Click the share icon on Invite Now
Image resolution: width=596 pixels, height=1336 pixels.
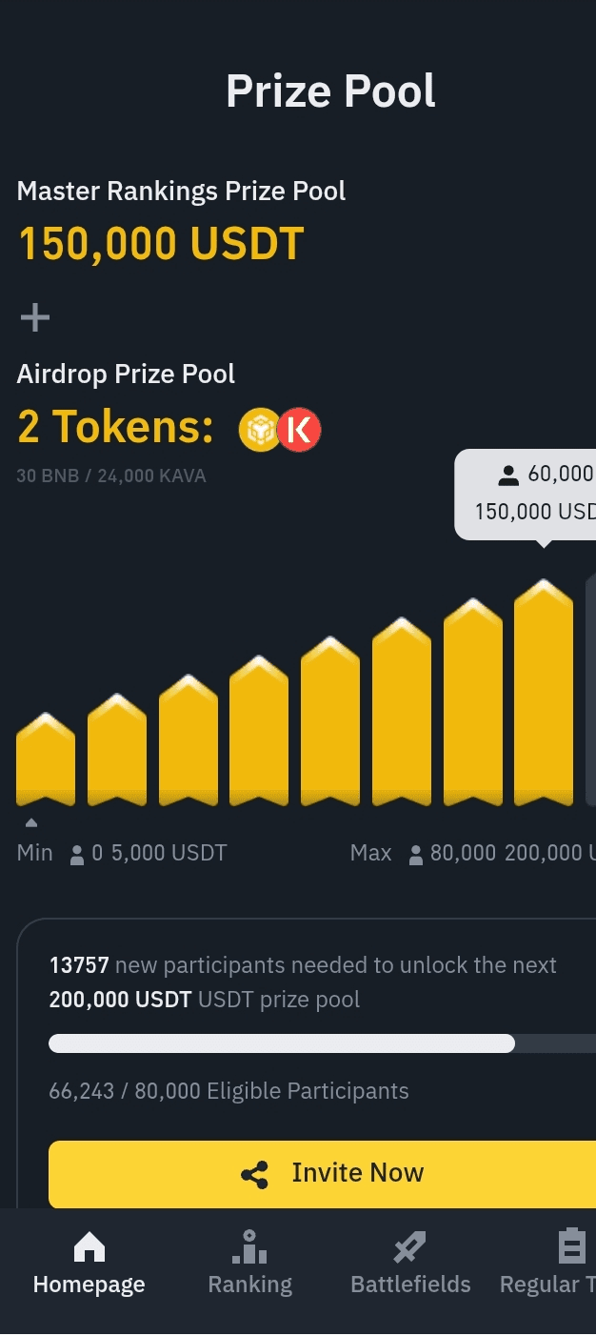(x=255, y=1174)
